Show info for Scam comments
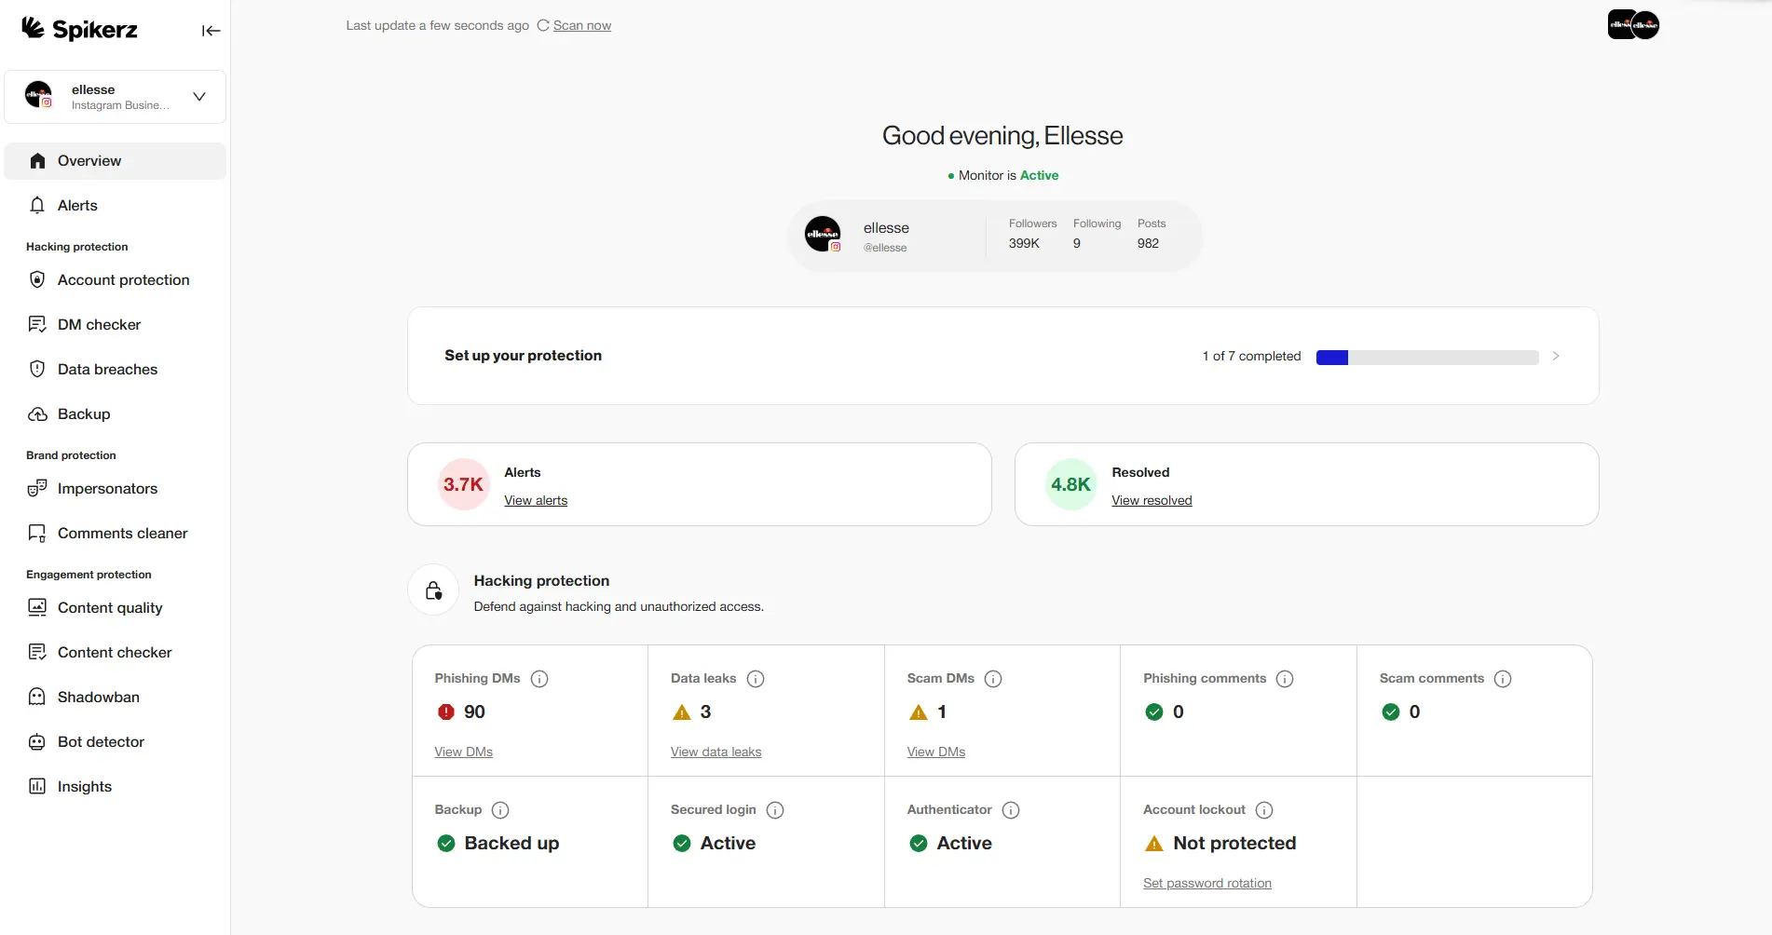Screen dimensions: 1772x935 pos(1503,679)
